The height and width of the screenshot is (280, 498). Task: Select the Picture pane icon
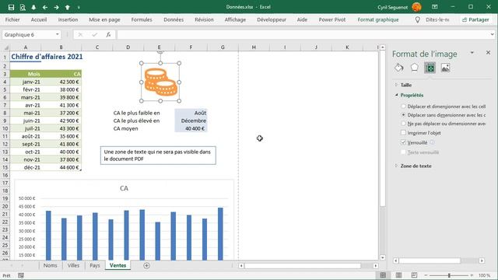[445, 68]
